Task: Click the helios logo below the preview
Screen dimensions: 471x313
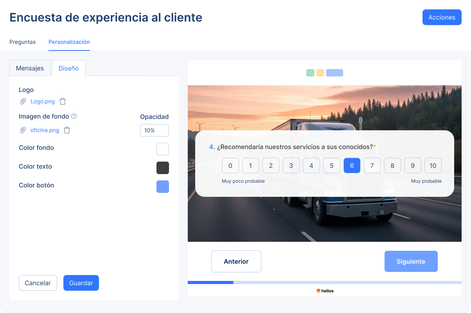Action: tap(325, 291)
